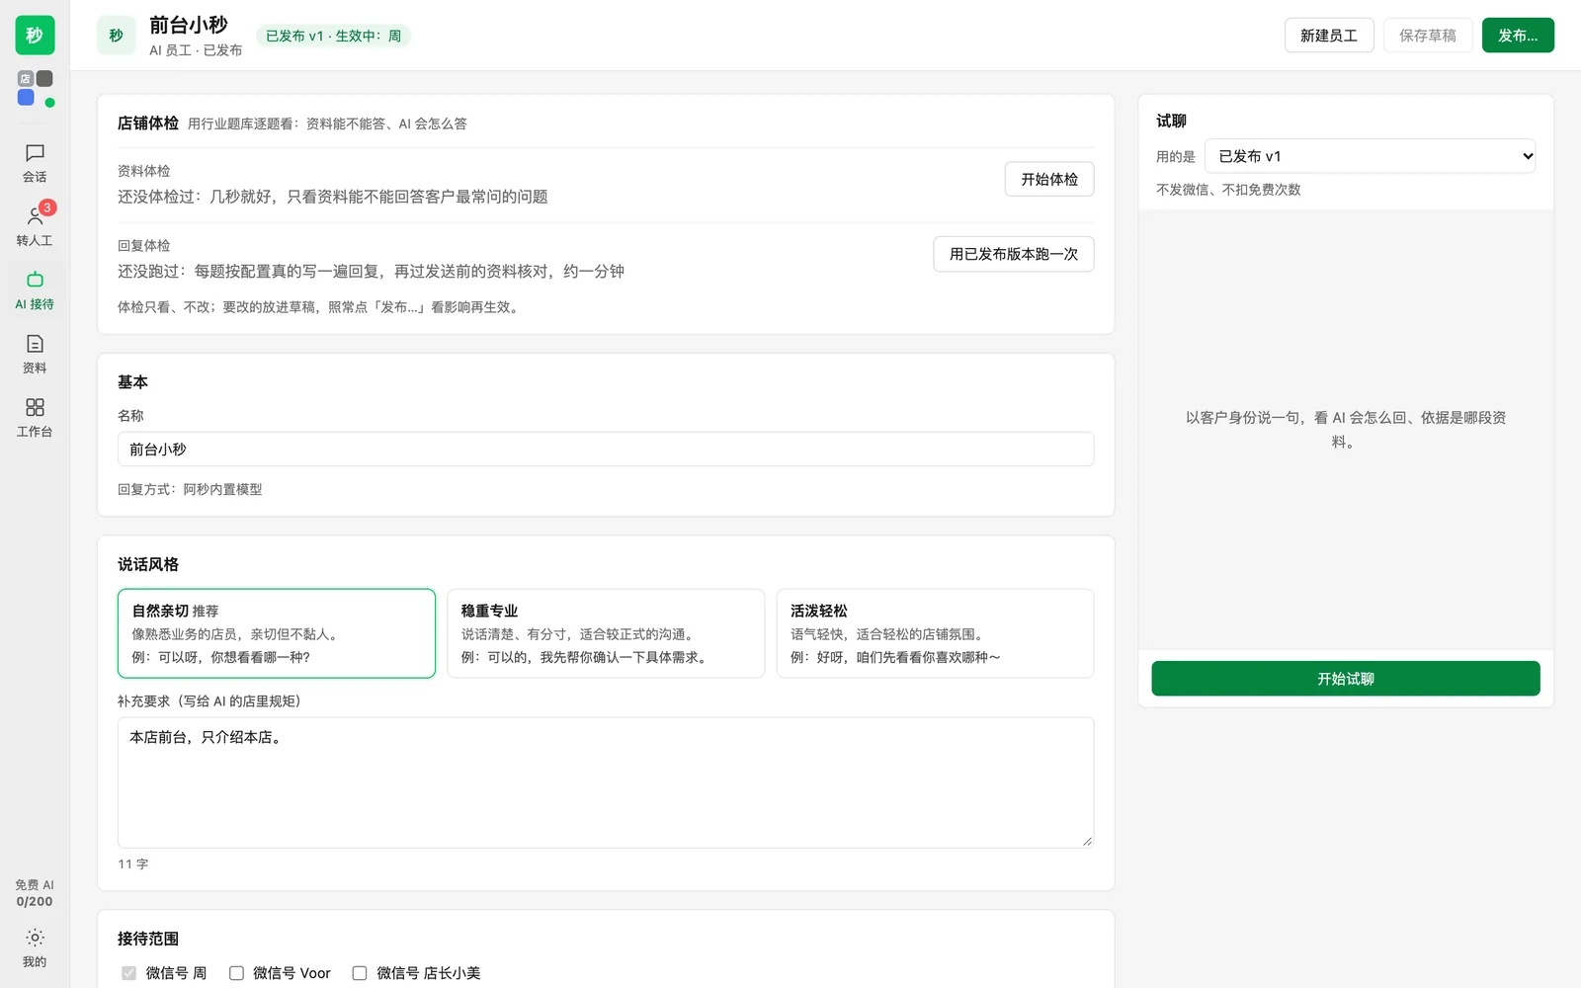Open the 已发布 v1 version dropdown
Viewport: 1581px width, 988px height.
pyautogui.click(x=1371, y=156)
